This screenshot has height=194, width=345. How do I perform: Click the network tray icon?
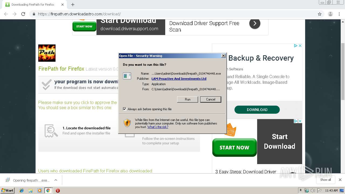point(306,190)
